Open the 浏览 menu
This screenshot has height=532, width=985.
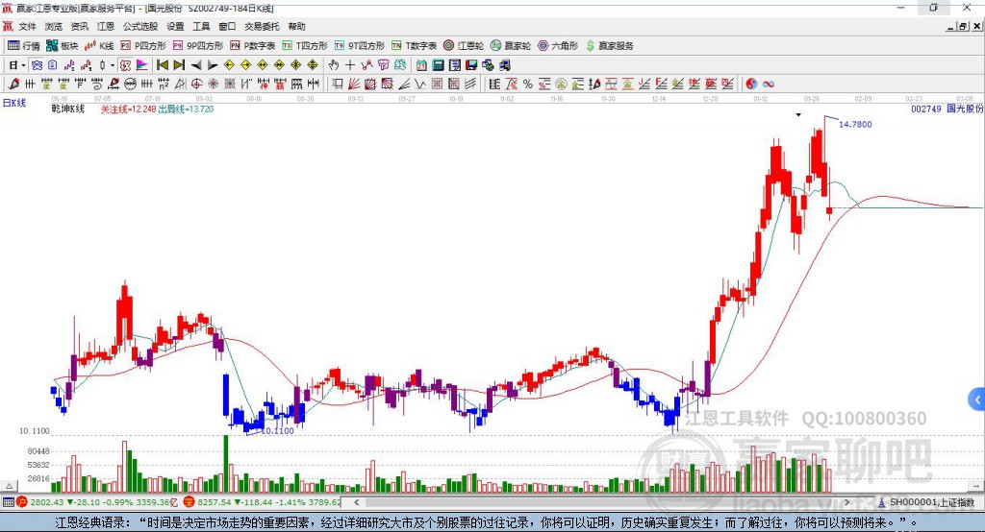(x=54, y=26)
